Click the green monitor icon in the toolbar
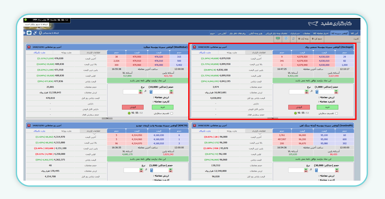Viewport: 385px width, 199px height. [278, 39]
